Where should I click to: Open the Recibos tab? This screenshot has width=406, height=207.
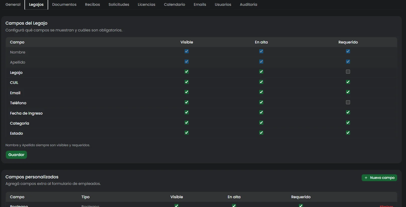(x=92, y=5)
